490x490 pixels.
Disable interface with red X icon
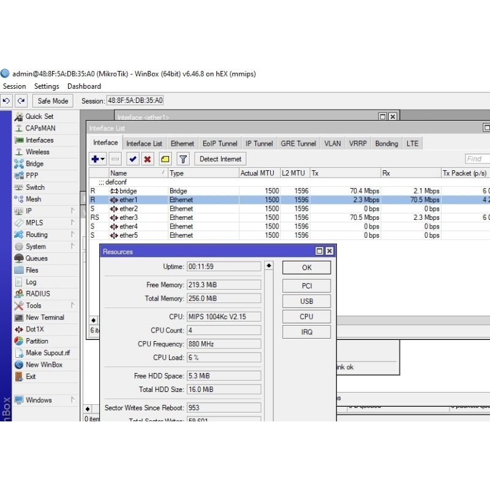pyautogui.click(x=148, y=159)
